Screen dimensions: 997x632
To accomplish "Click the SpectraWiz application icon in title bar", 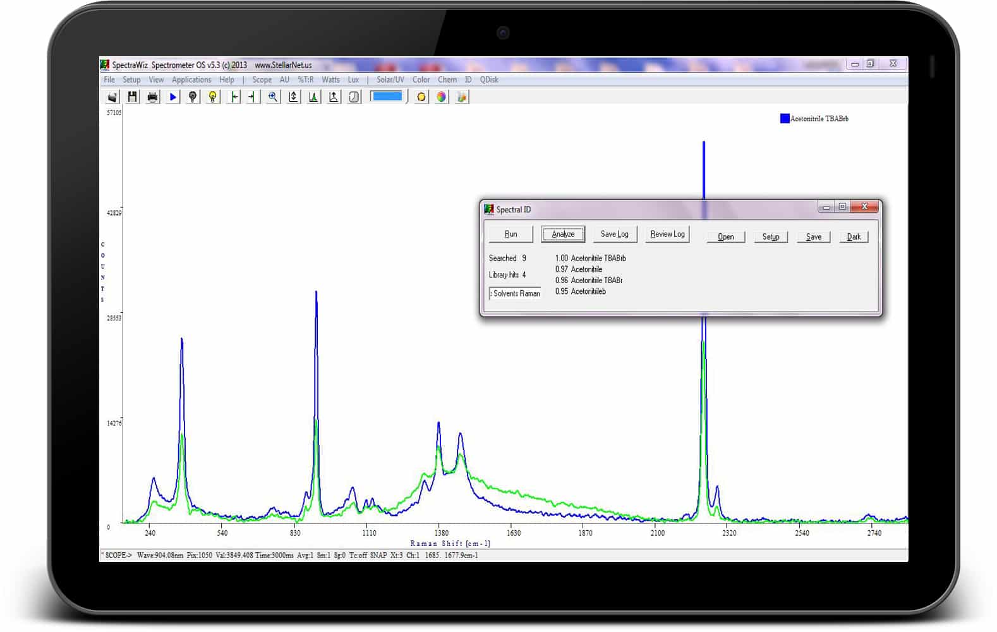I will coord(105,64).
